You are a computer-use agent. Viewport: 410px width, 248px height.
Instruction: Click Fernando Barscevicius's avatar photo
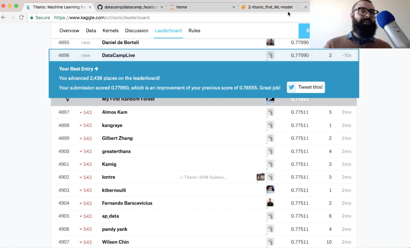click(270, 202)
